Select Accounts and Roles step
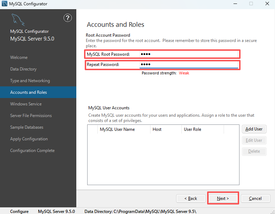This screenshot has height=214, width=275. (x=38, y=92)
